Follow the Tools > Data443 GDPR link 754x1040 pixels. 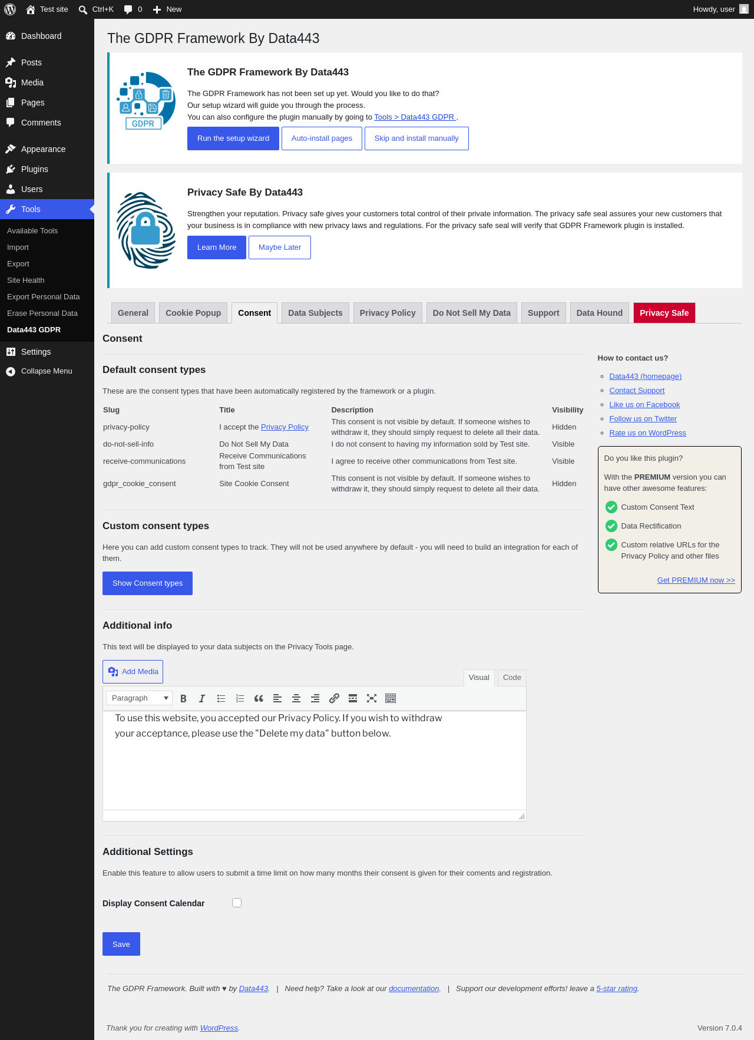415,117
